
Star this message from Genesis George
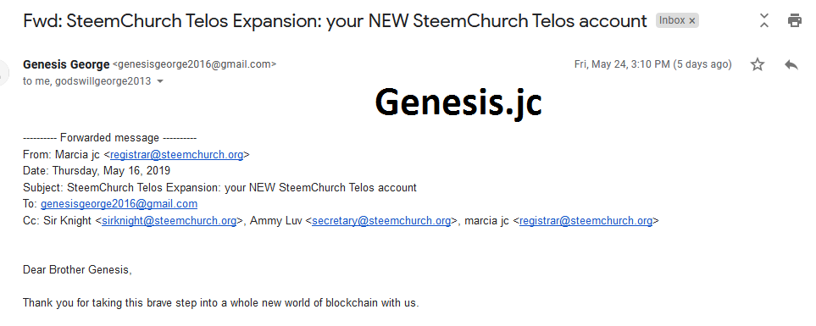point(758,64)
